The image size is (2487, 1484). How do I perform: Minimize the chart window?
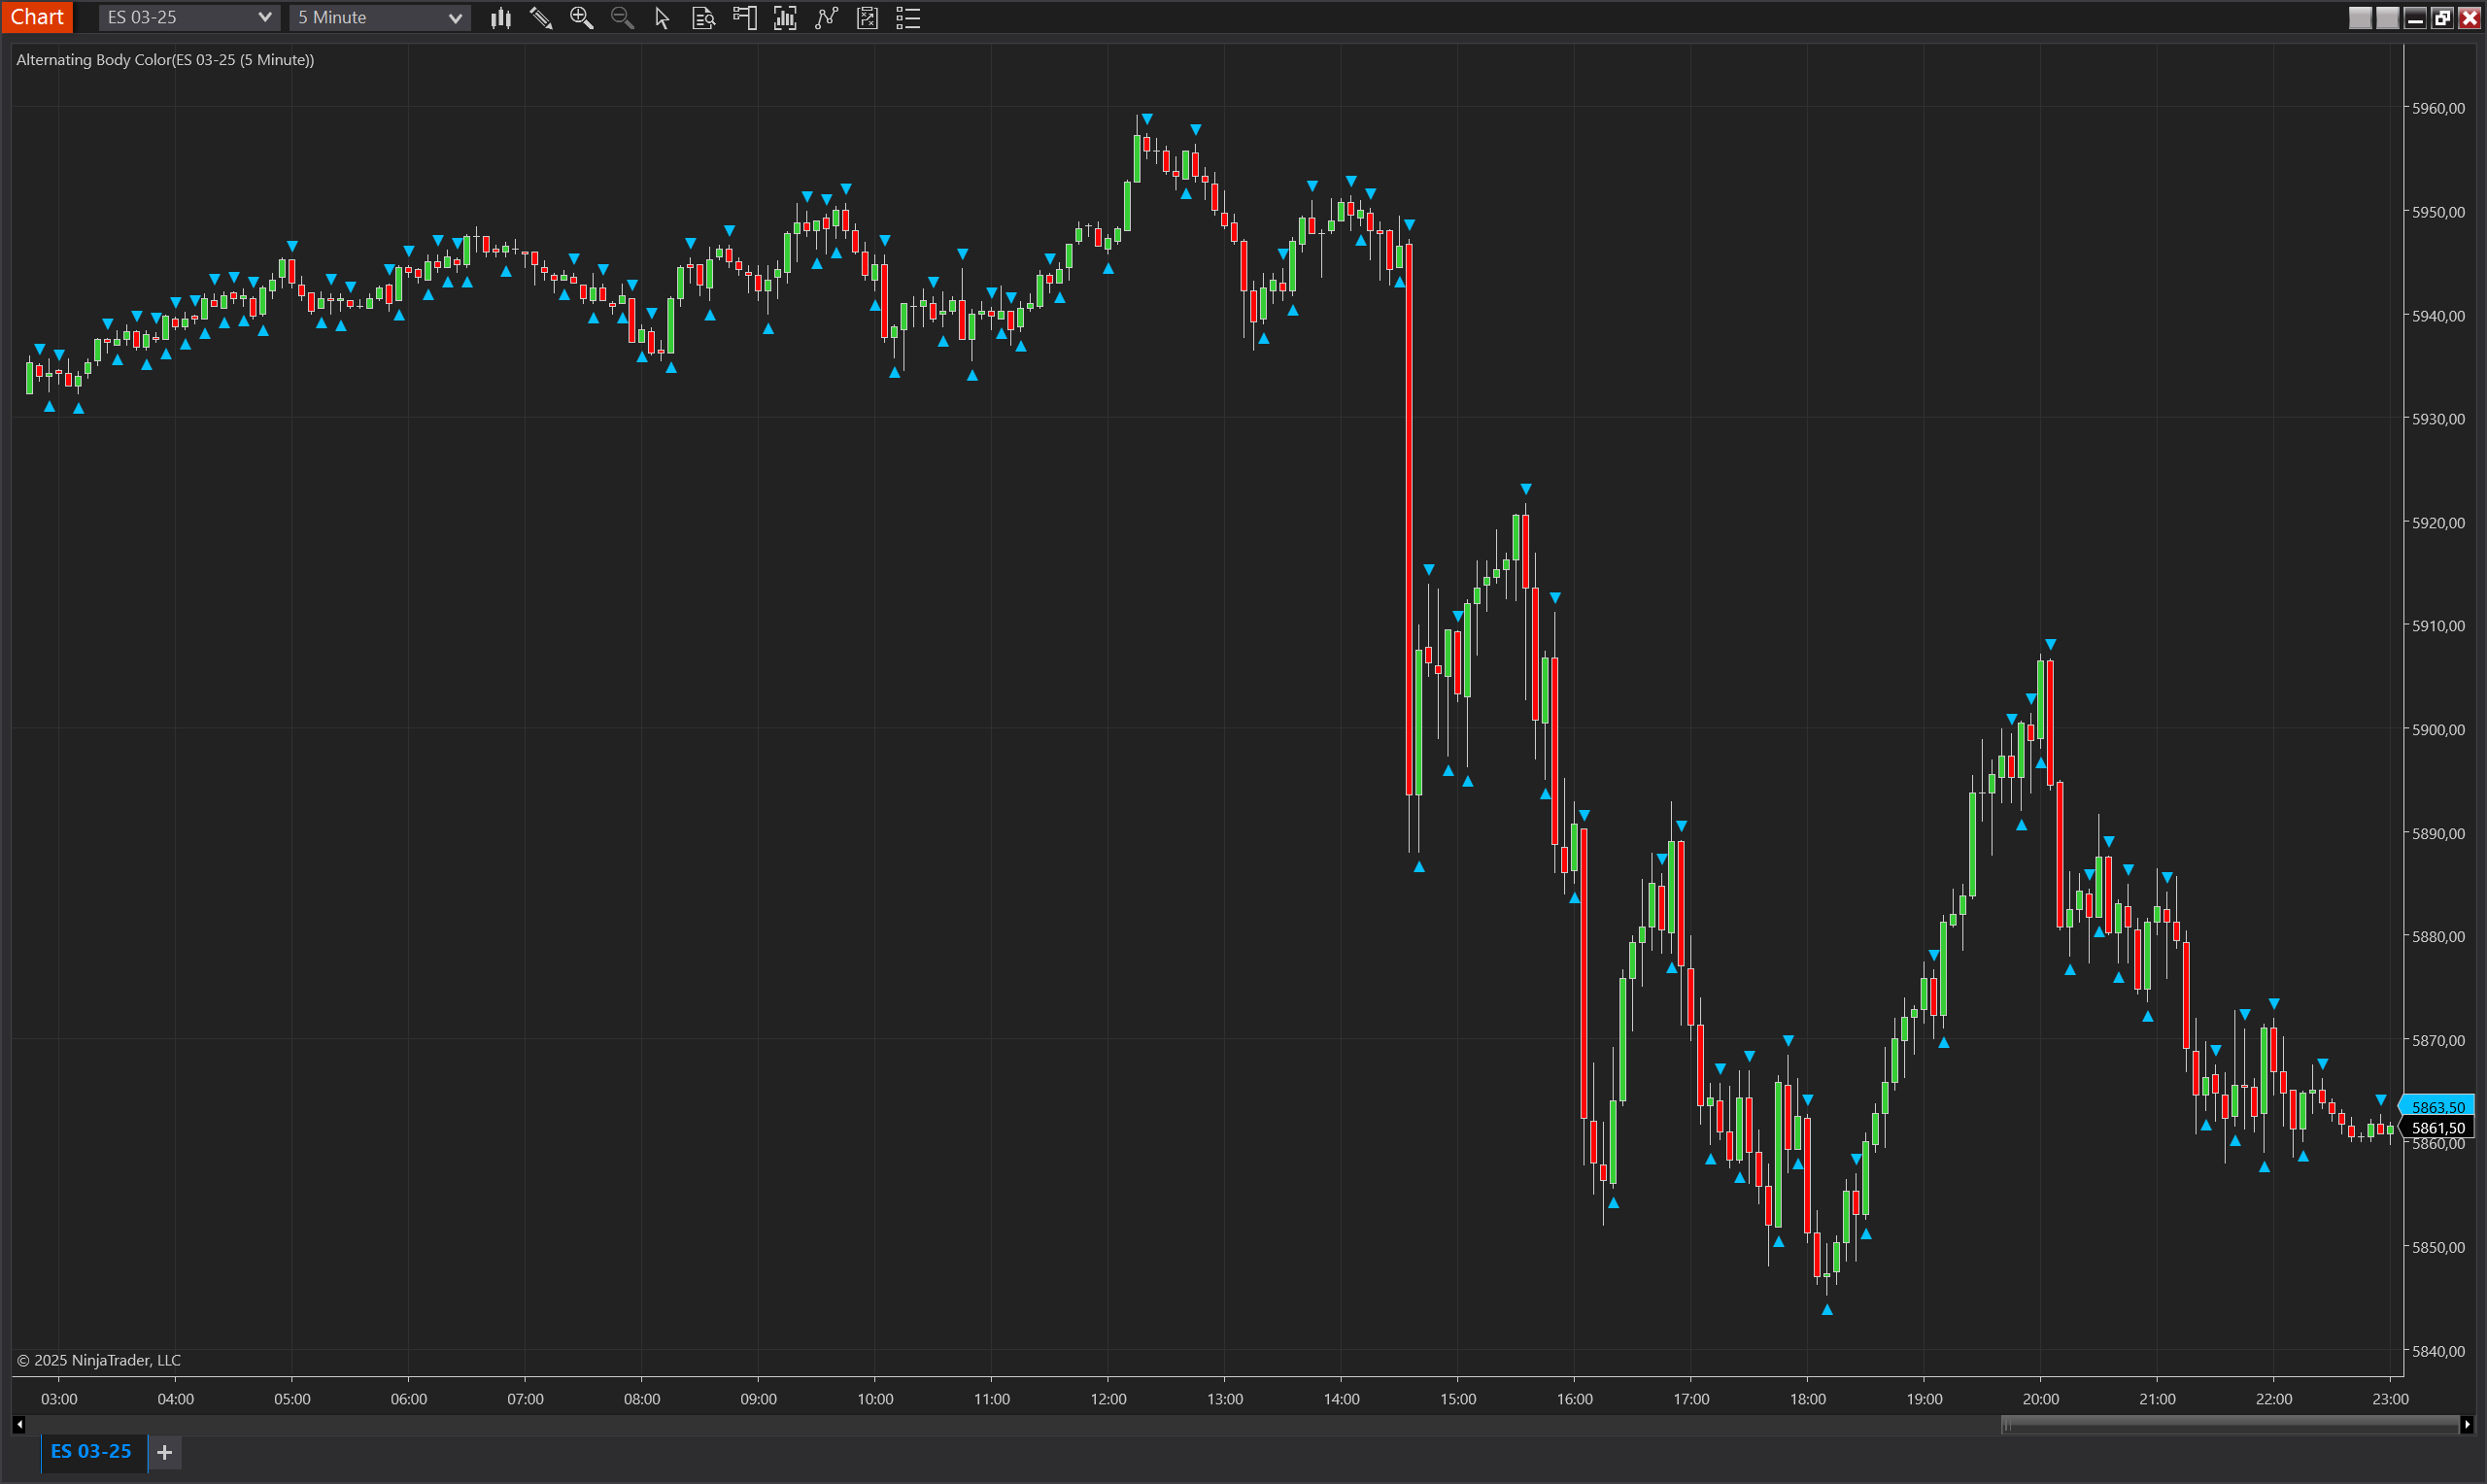[x=2415, y=17]
